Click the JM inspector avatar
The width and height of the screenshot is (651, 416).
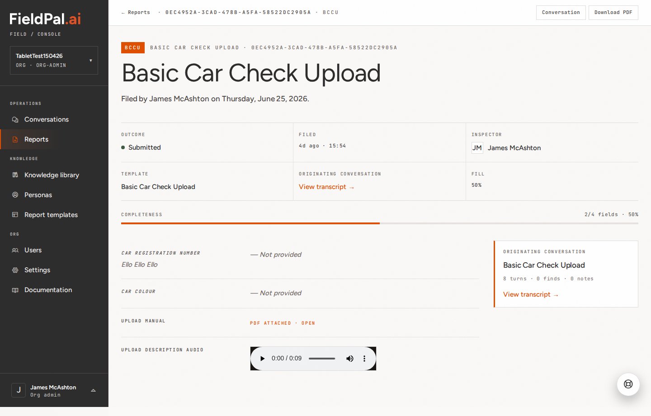477,148
